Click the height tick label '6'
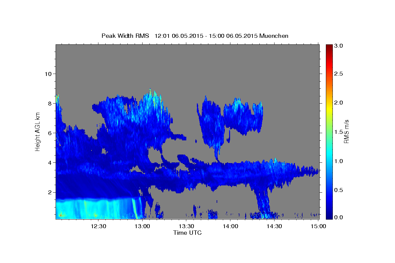Viewport: 395px width, 263px height. coord(50,133)
